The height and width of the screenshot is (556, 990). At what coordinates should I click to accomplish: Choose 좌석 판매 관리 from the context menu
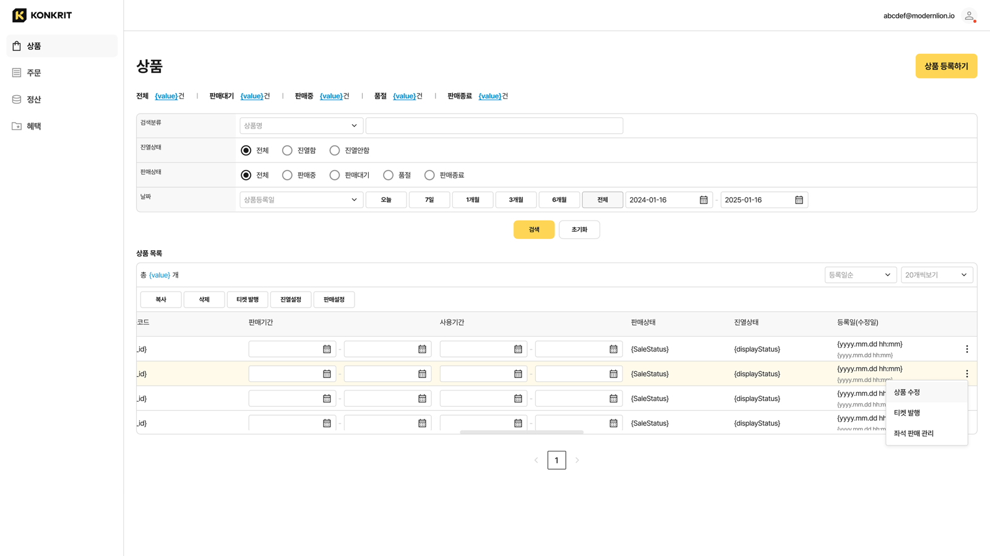(x=926, y=433)
